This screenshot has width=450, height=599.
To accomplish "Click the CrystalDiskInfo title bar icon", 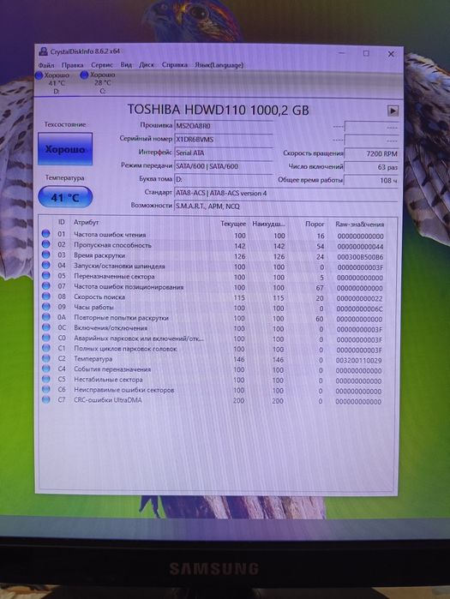I will tap(44, 51).
